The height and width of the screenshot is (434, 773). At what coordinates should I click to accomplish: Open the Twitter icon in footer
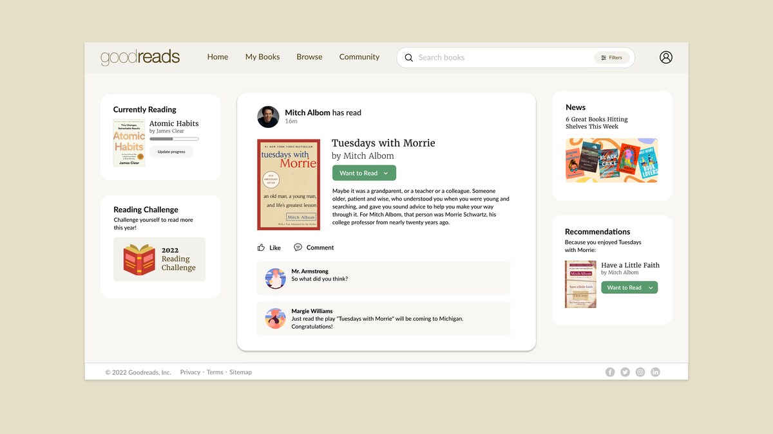click(x=625, y=372)
